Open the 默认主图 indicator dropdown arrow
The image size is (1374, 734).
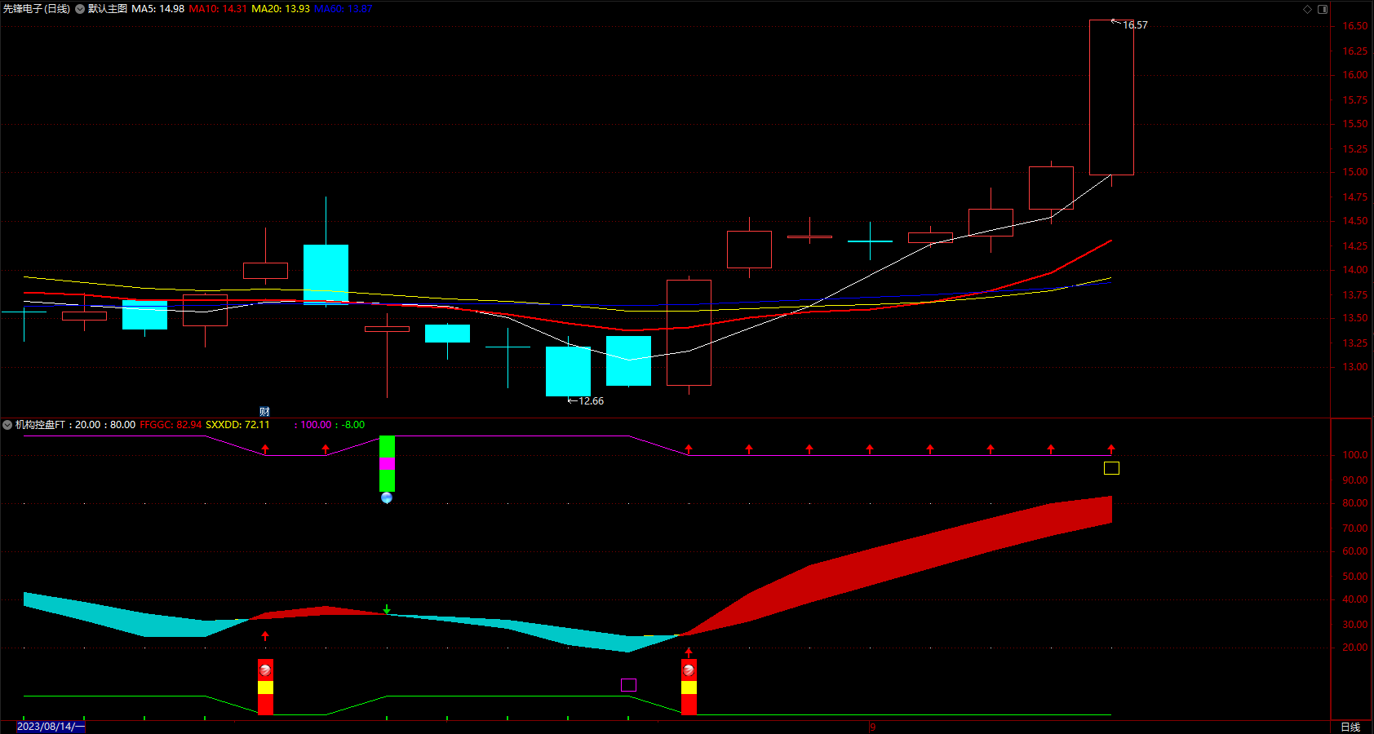[80, 9]
